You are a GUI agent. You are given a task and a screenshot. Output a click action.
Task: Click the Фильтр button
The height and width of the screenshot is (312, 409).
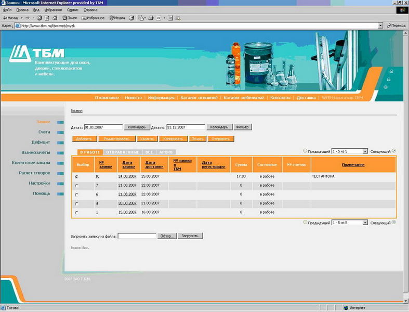click(x=243, y=127)
